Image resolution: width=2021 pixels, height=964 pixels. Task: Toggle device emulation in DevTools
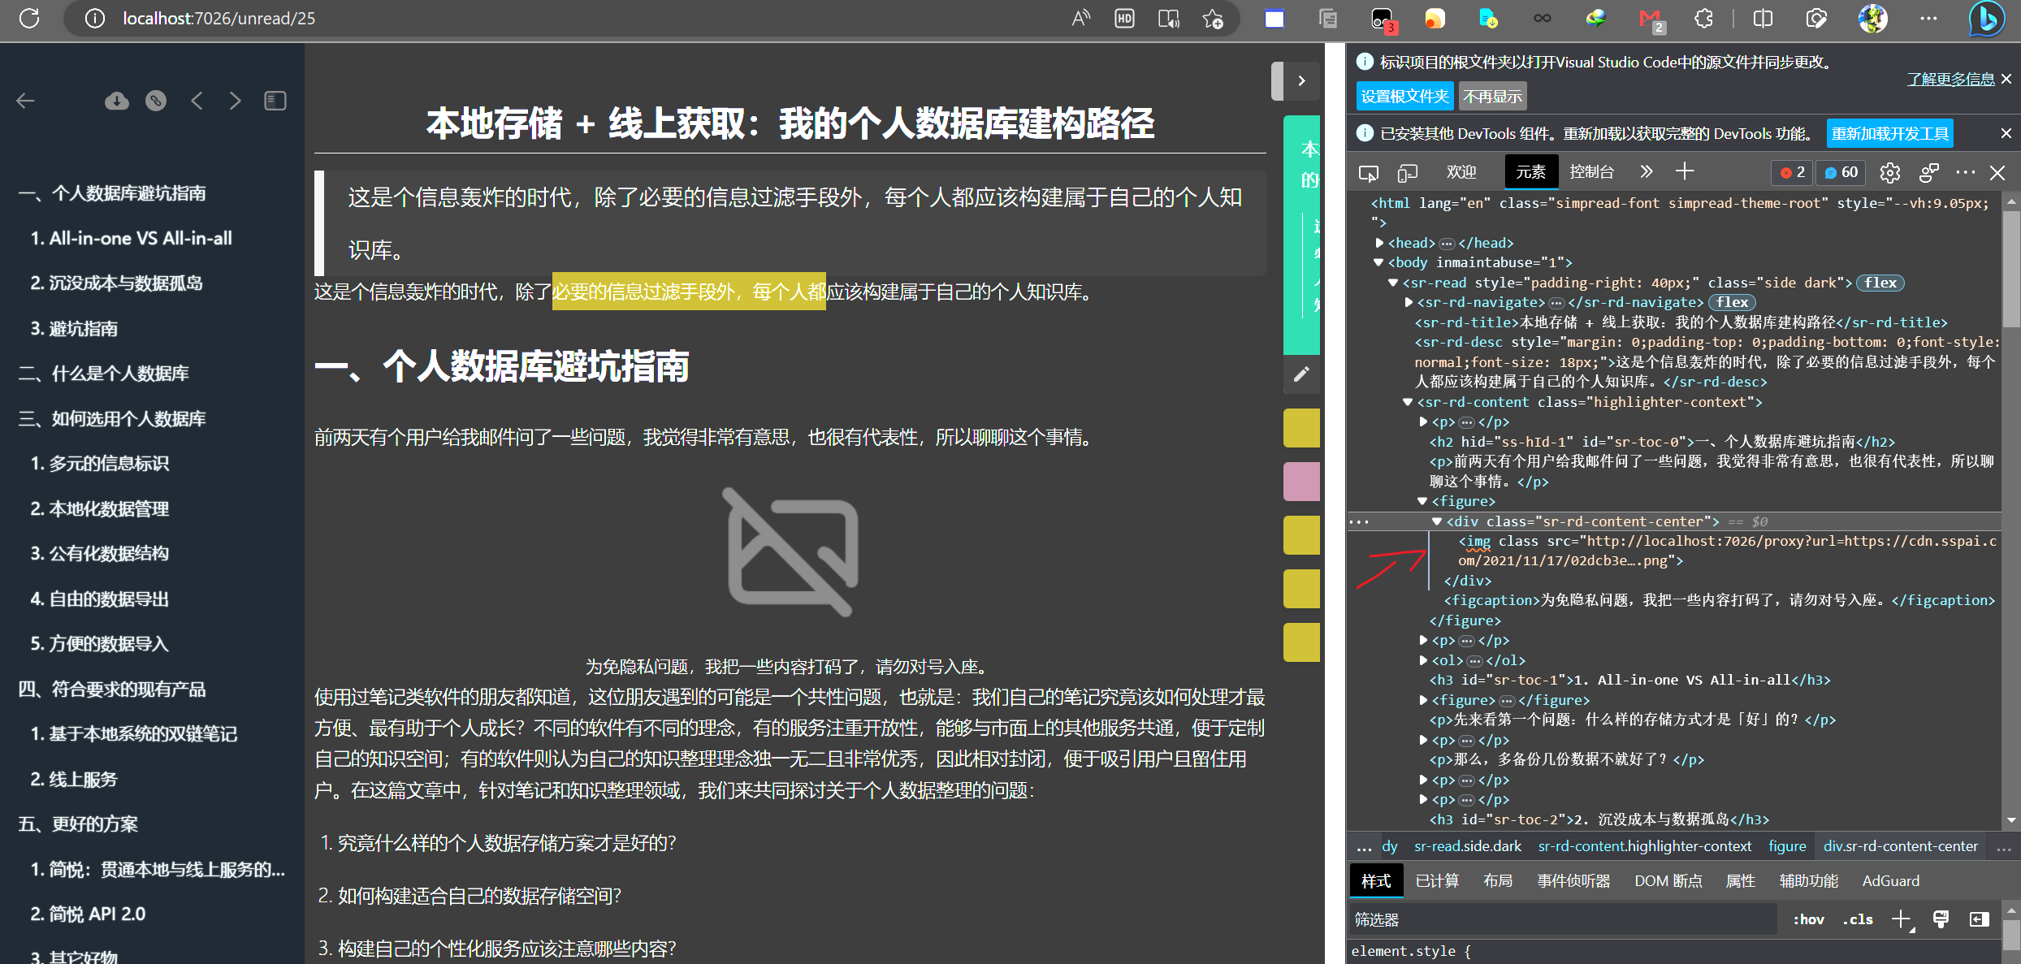click(x=1408, y=172)
